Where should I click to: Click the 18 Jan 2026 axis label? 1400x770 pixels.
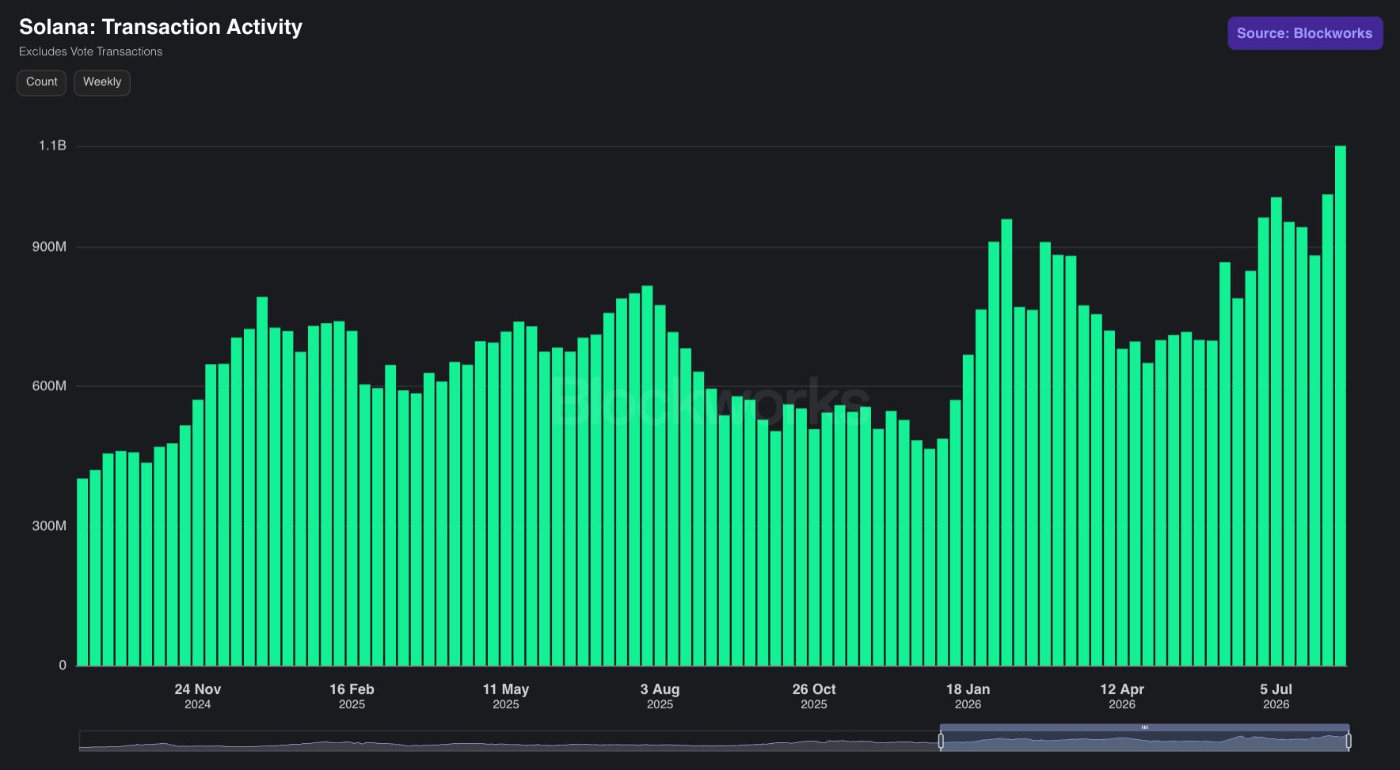pos(968,696)
